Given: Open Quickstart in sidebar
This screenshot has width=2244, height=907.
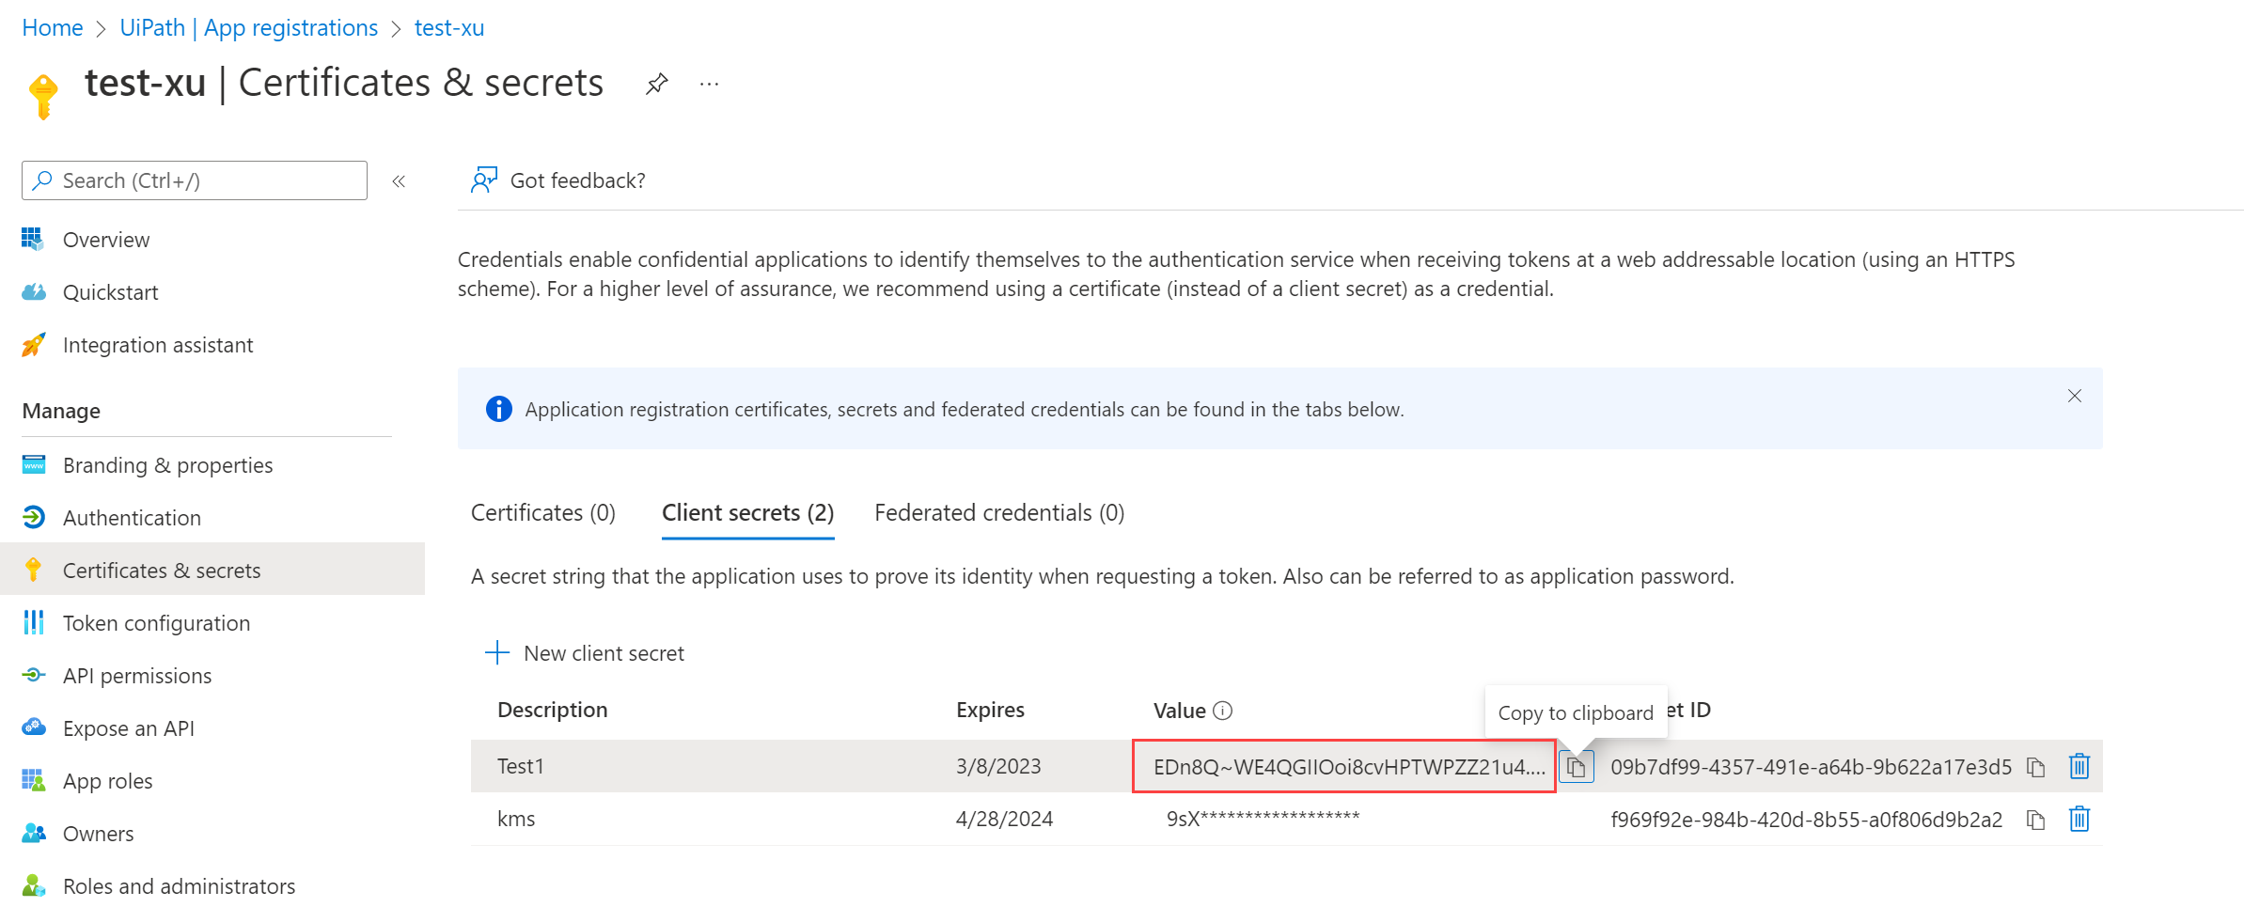Looking at the screenshot, I should (110, 292).
